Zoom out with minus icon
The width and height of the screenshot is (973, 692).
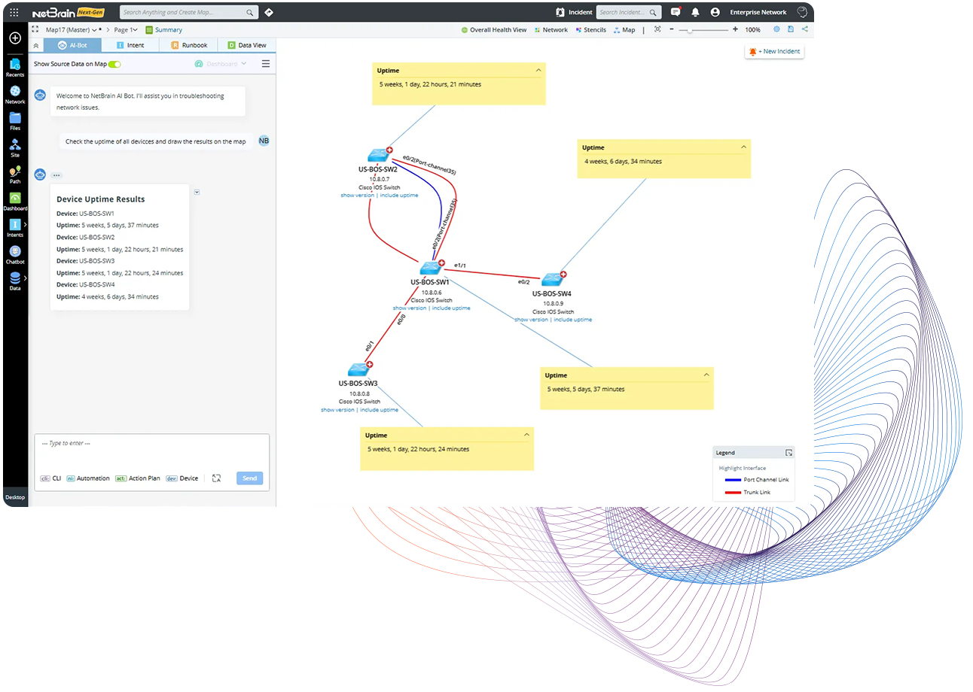(671, 29)
